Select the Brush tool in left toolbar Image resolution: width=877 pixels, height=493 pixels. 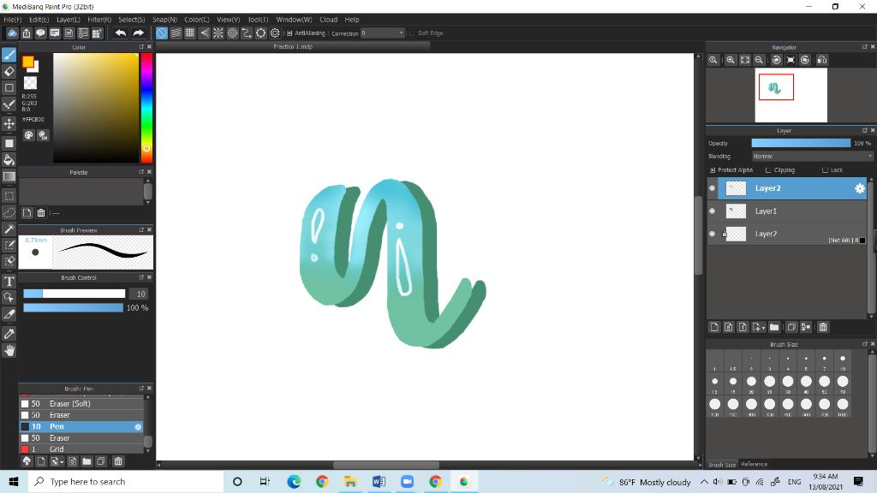tap(9, 55)
